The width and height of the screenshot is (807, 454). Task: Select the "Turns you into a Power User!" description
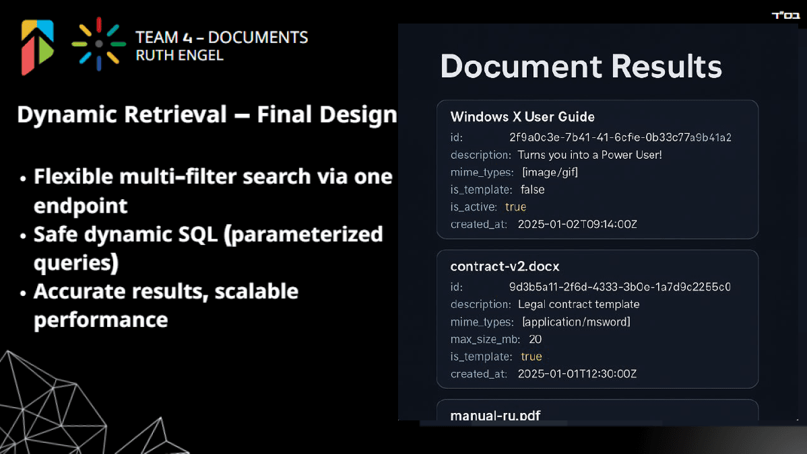pos(589,155)
